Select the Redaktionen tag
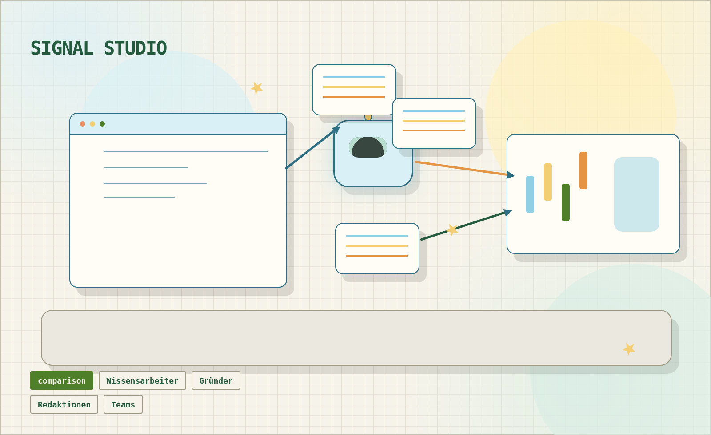Screen dimensions: 711x435 (x=64, y=404)
